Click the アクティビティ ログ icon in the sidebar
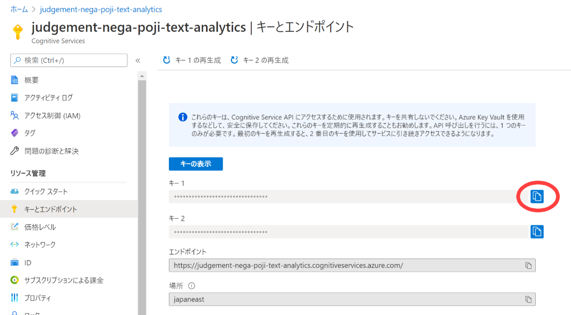Viewport: 571px width, 315px height. (15, 97)
